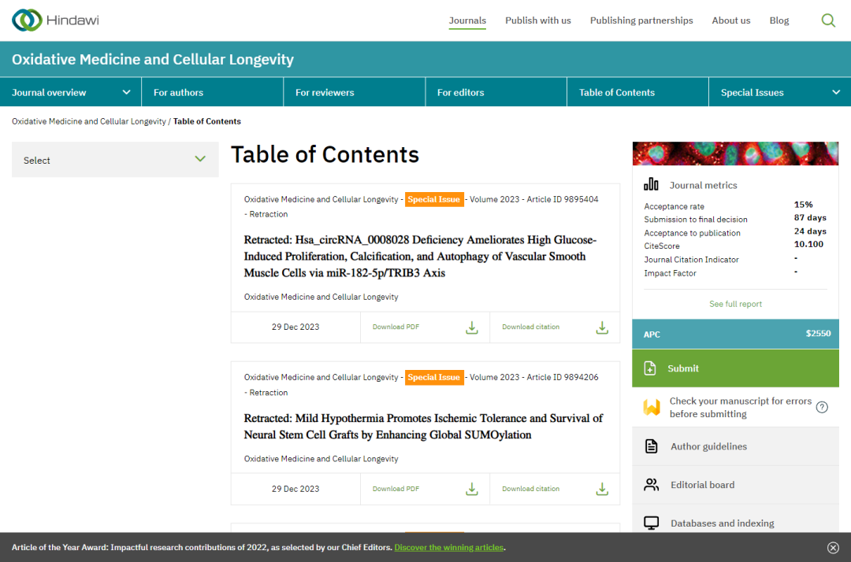Click the Acceptance rate 15% value

(803, 205)
